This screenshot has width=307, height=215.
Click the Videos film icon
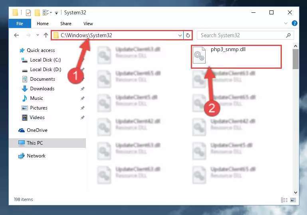[25, 117]
